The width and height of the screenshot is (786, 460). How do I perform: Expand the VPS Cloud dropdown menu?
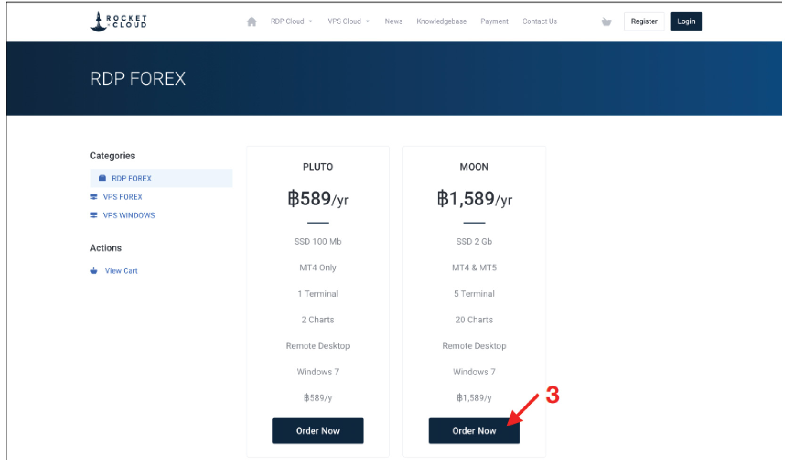pyautogui.click(x=348, y=22)
